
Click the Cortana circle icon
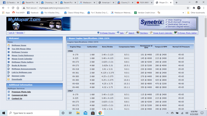coord(63,113)
